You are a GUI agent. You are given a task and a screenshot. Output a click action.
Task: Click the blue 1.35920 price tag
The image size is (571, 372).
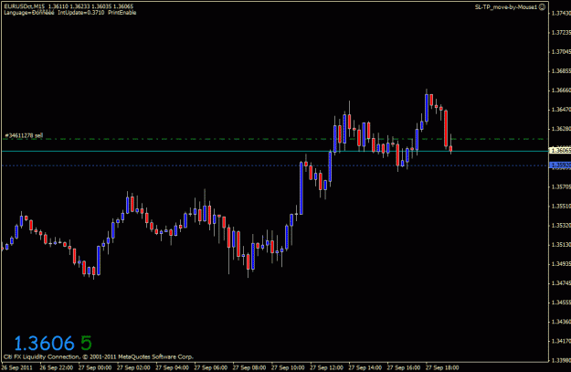pos(560,165)
